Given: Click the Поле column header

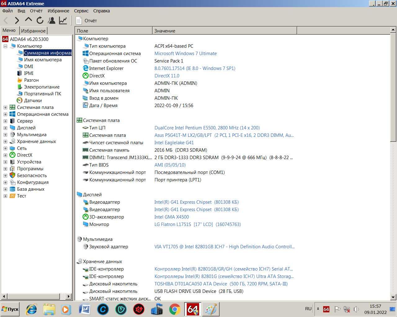Looking at the screenshot, I should [114, 31].
